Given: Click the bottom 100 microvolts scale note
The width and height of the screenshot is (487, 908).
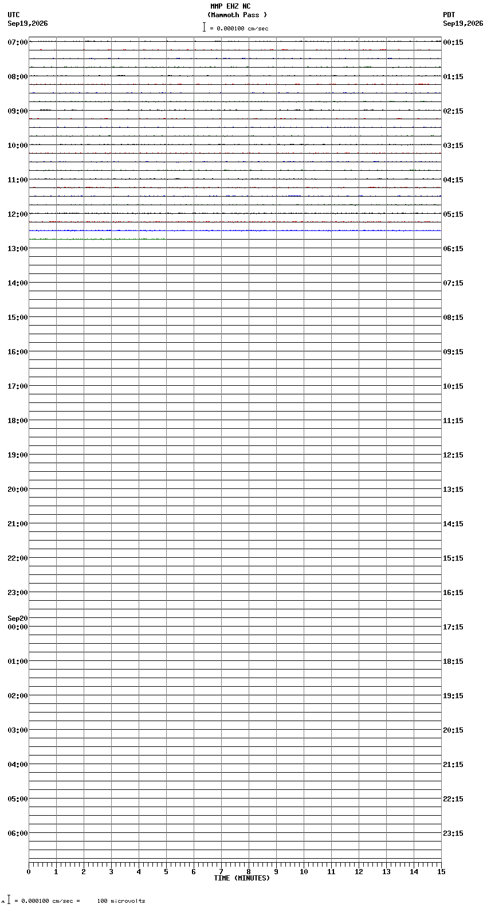Looking at the screenshot, I should [x=121, y=901].
